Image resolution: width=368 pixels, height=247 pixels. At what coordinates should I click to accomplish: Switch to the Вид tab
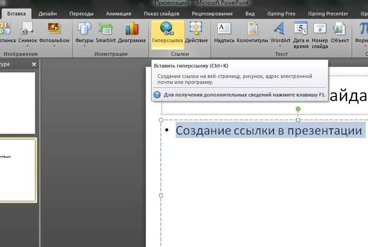(x=250, y=14)
